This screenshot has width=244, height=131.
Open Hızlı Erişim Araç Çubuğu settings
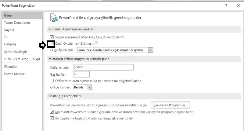click(x=22, y=59)
